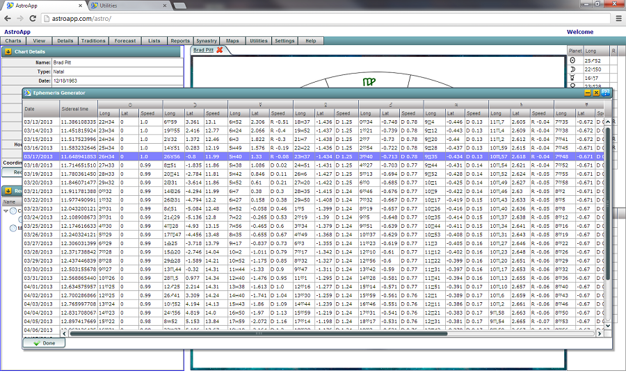Image resolution: width=626 pixels, height=373 pixels.
Task: Minimize the Ephemeris Generator dialog
Action: (x=588, y=92)
